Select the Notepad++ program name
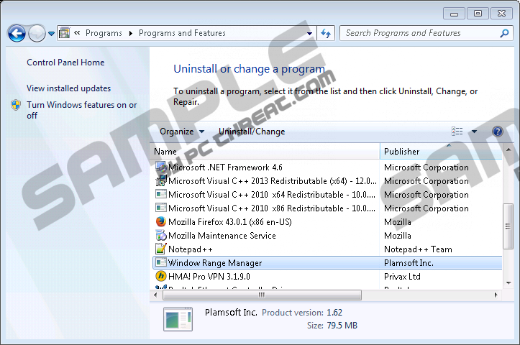Viewport: 520px width, 345px height. coord(191,249)
